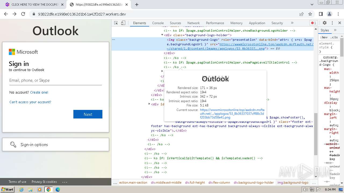
Task: Select div.flex-column breadcrumb
Action: click(x=219, y=183)
